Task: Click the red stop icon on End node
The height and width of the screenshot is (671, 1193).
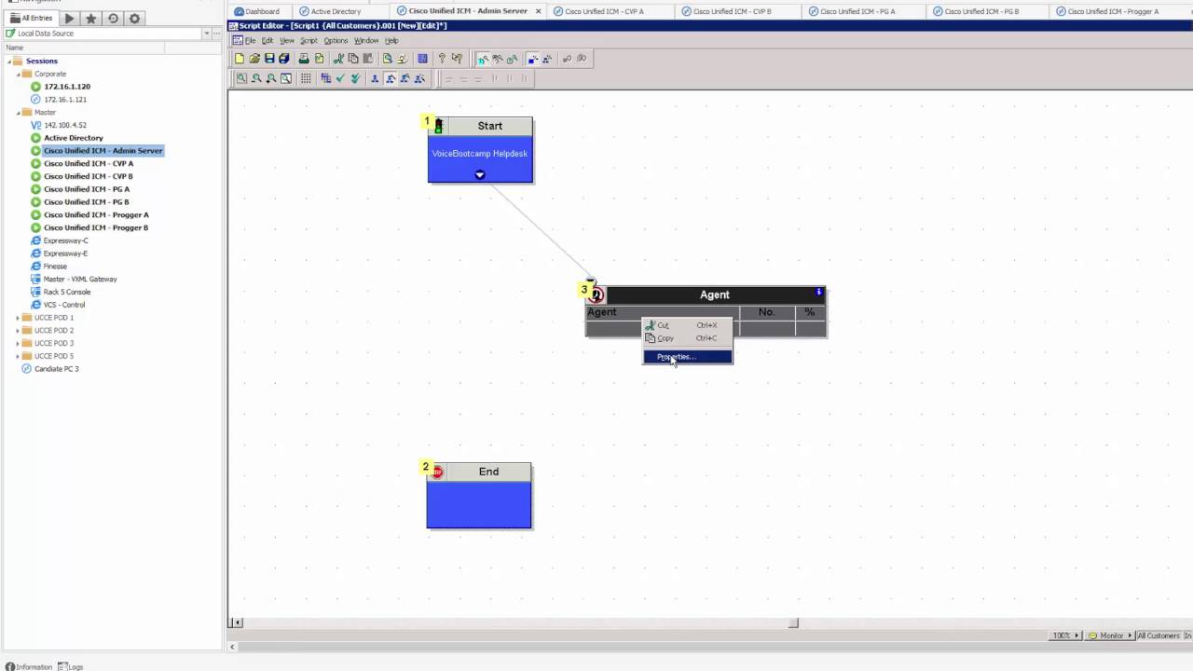Action: 436,472
